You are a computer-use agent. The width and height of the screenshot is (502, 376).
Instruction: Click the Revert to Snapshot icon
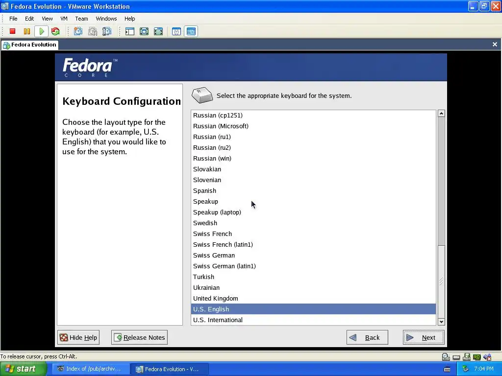pyautogui.click(x=93, y=31)
